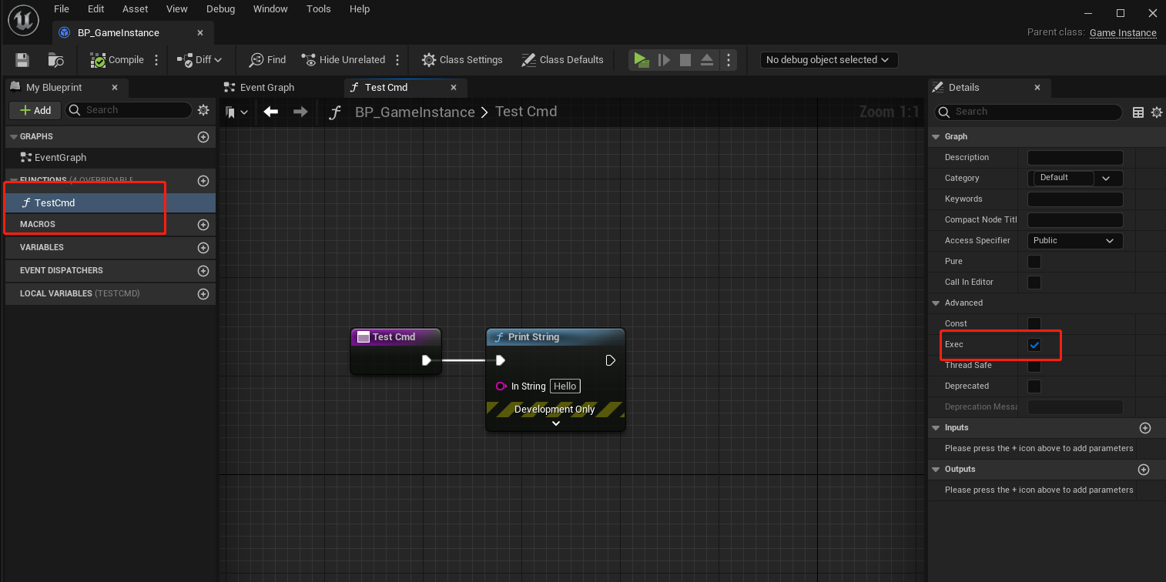Open the Asset menu
Screen dimensions: 1166x582
(136, 9)
